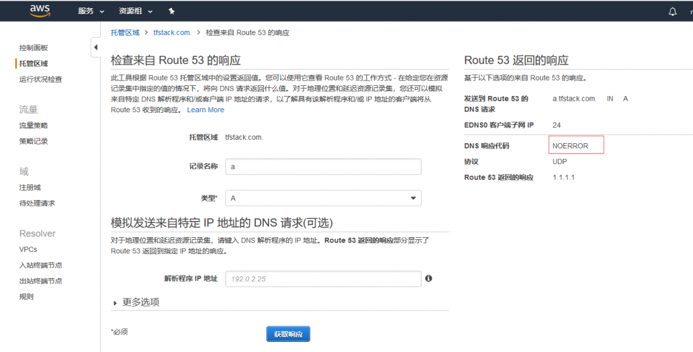Select 托管区域 in sidebar
The width and height of the screenshot is (693, 352).
point(34,64)
